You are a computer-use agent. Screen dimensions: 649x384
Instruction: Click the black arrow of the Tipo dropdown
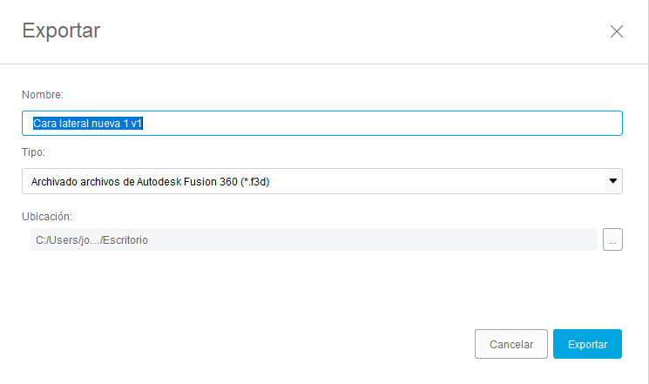coord(613,181)
